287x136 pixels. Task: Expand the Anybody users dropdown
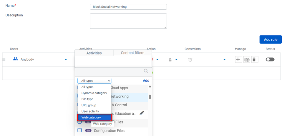click(x=66, y=60)
